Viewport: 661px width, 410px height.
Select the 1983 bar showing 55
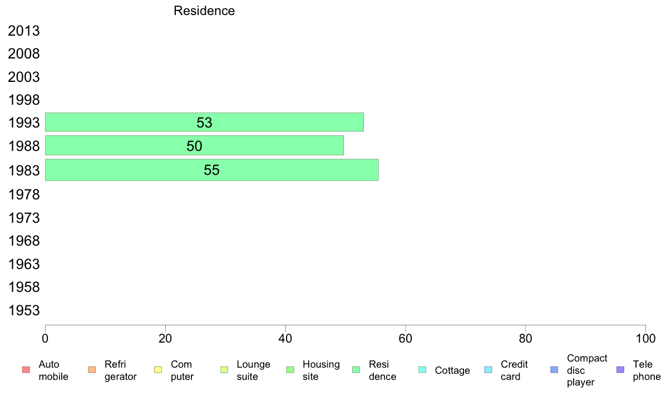tap(211, 170)
